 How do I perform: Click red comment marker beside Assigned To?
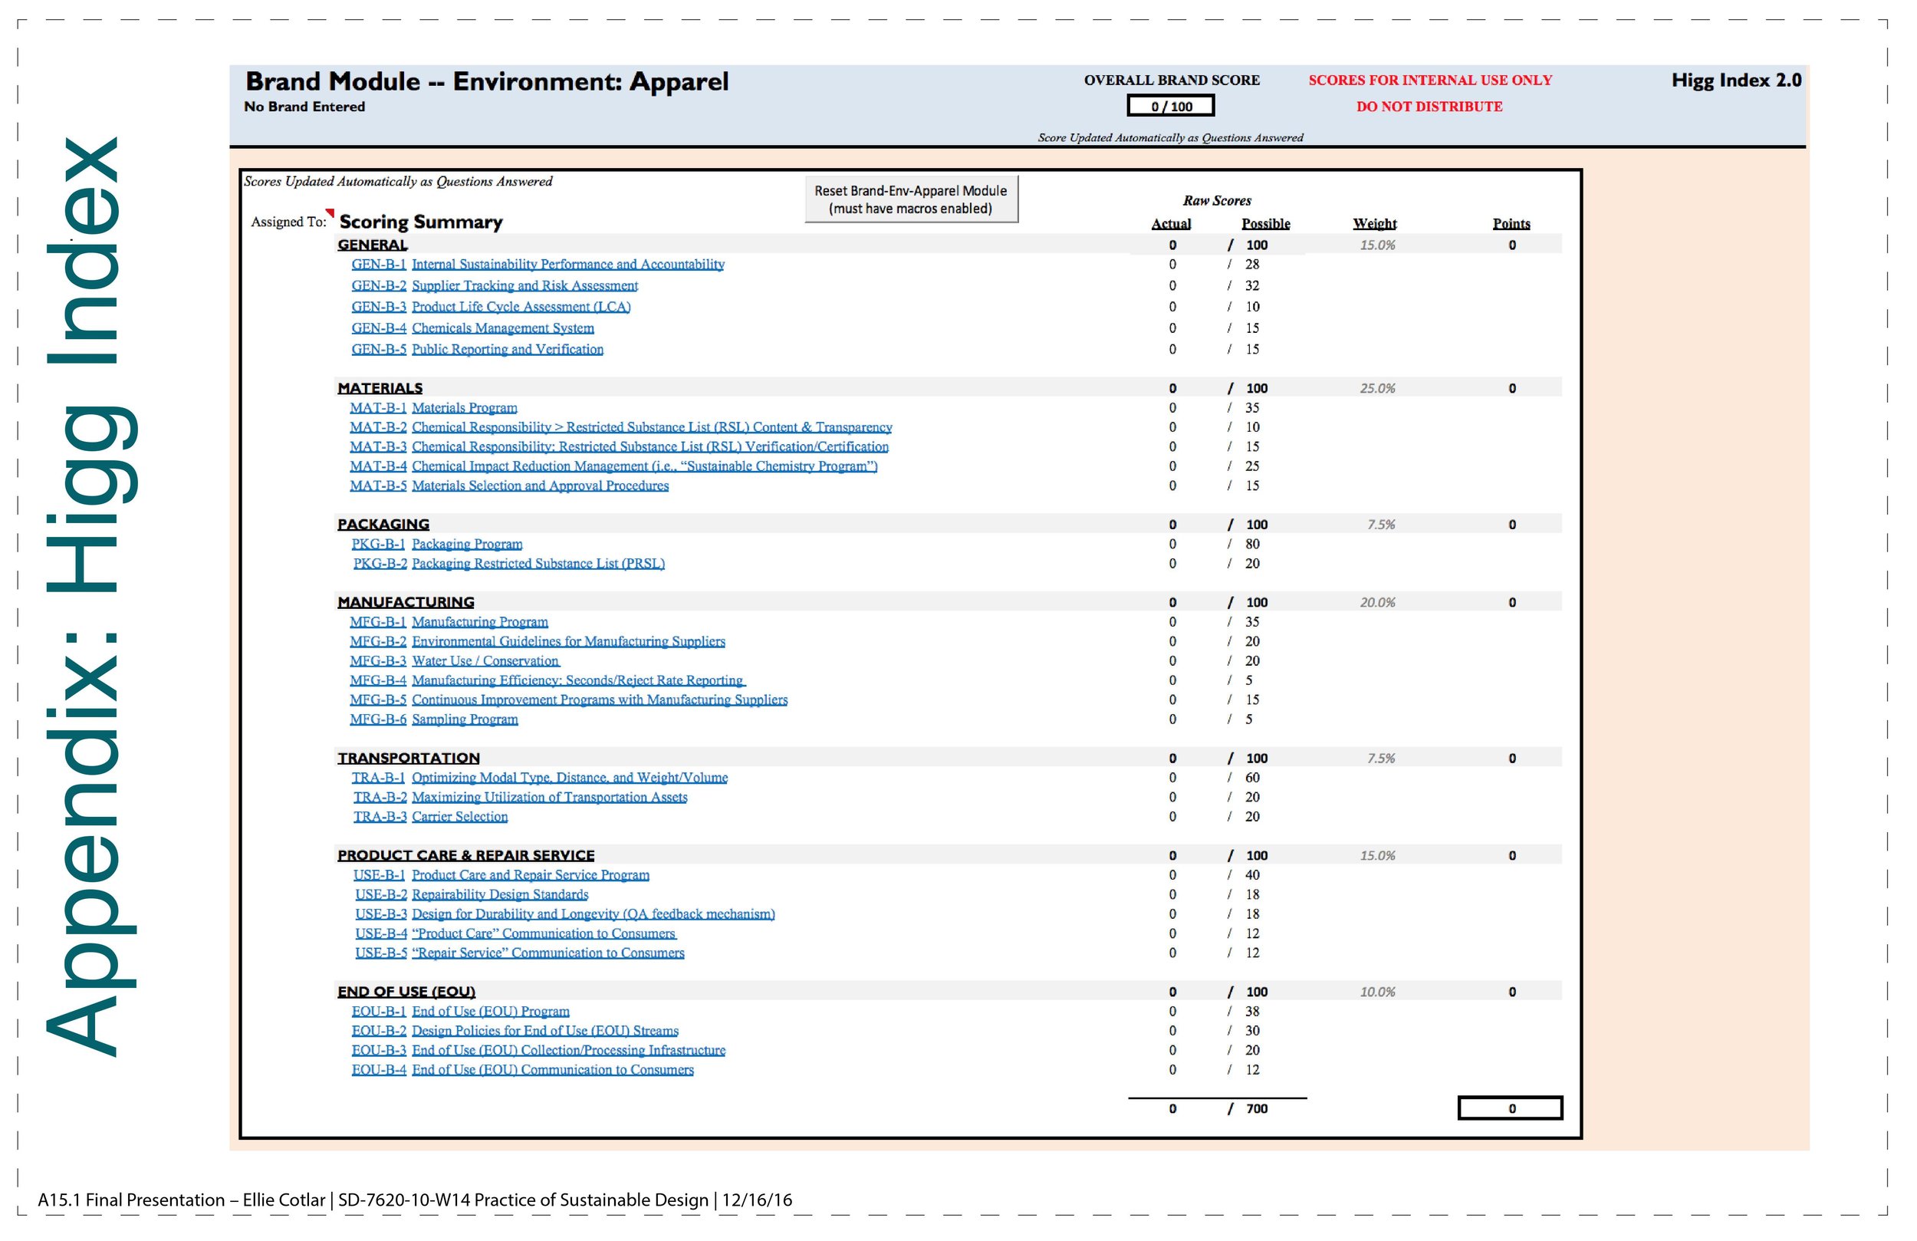pos(331,212)
